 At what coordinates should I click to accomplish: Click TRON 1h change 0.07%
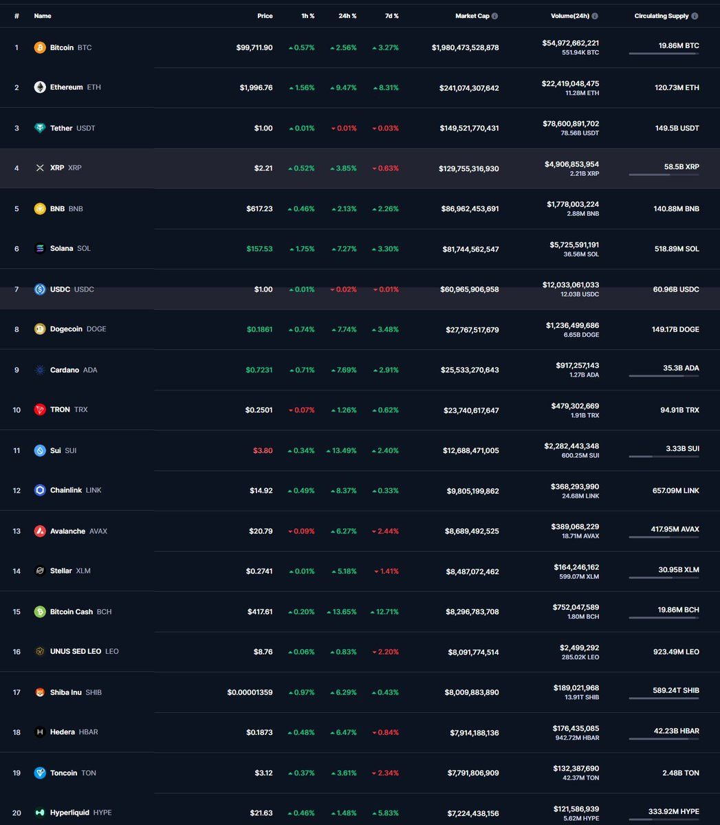301,410
